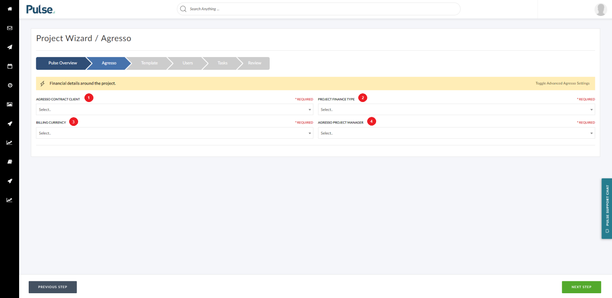Viewport: 612px width, 298px height.
Task: Expand the Agresso Contract Client dropdown
Action: 175,109
